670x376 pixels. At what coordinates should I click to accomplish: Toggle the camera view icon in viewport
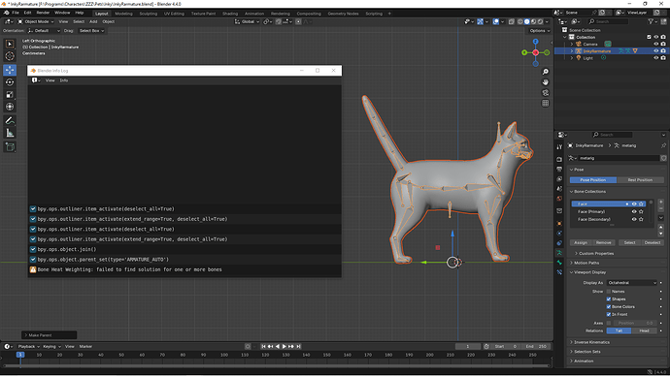(546, 92)
